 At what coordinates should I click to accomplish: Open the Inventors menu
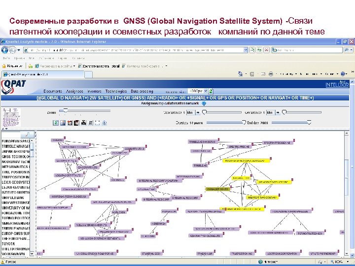(94, 91)
